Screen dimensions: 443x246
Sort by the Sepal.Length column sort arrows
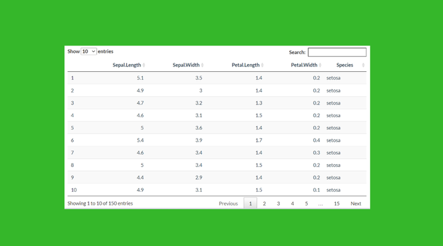tap(144, 65)
